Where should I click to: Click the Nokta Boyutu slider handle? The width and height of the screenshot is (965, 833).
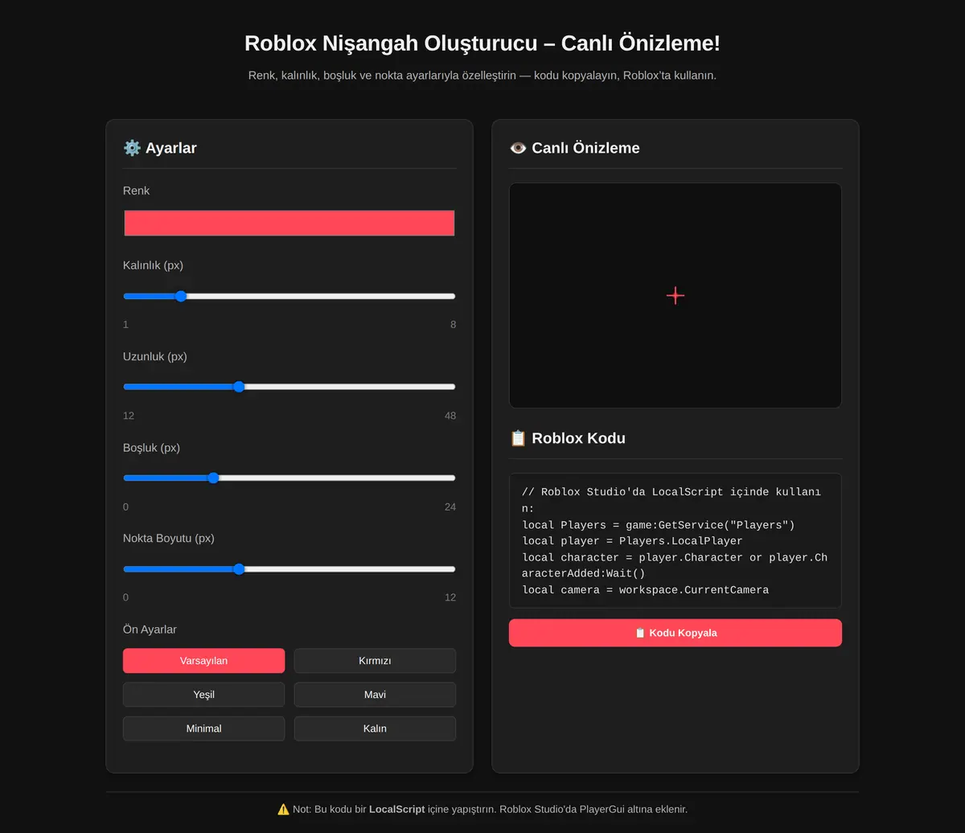click(239, 569)
